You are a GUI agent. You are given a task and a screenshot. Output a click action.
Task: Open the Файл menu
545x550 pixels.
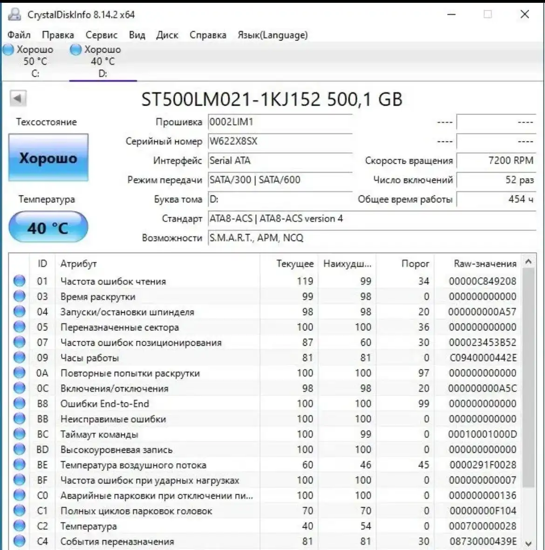click(x=19, y=35)
